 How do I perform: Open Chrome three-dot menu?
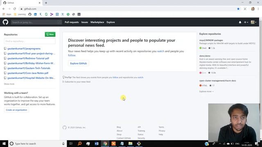(x=258, y=9)
